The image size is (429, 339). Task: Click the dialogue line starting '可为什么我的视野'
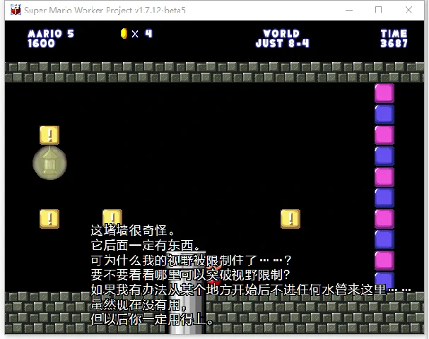pyautogui.click(x=191, y=260)
